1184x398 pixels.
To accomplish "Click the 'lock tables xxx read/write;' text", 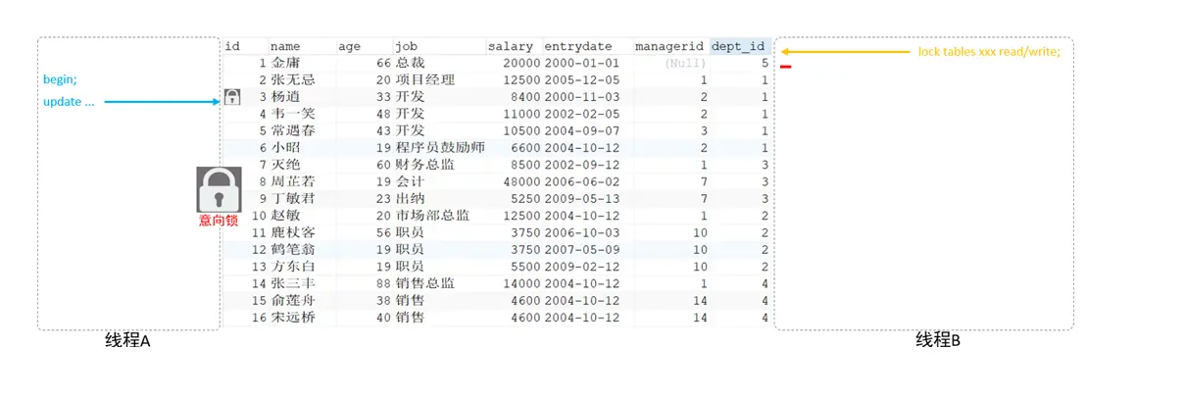I will click(989, 51).
